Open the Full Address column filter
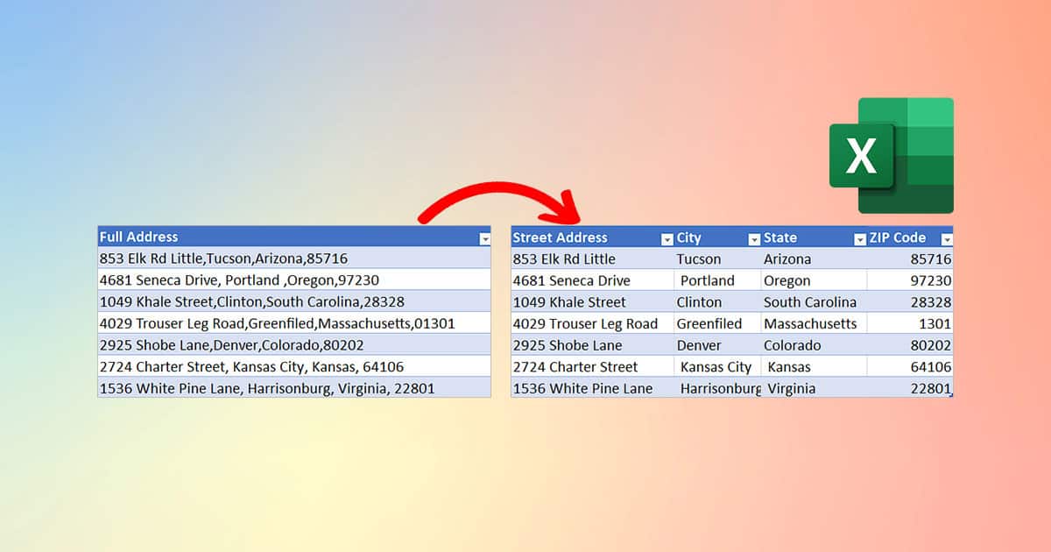The image size is (1051, 552). click(x=487, y=237)
